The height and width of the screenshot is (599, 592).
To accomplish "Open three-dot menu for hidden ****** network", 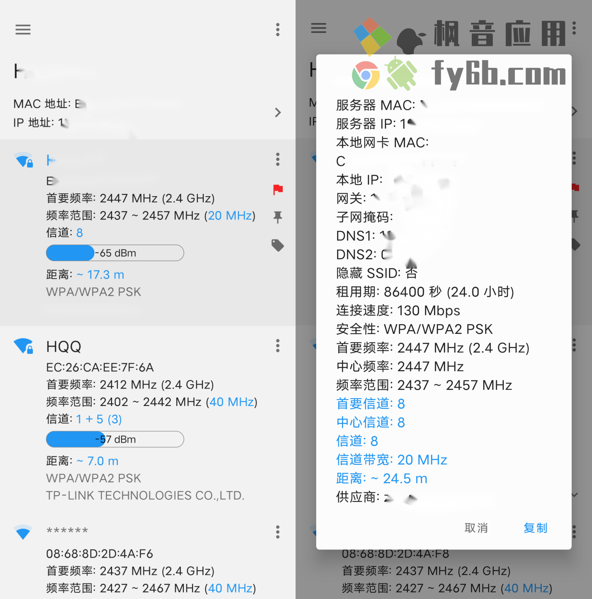I will (278, 532).
